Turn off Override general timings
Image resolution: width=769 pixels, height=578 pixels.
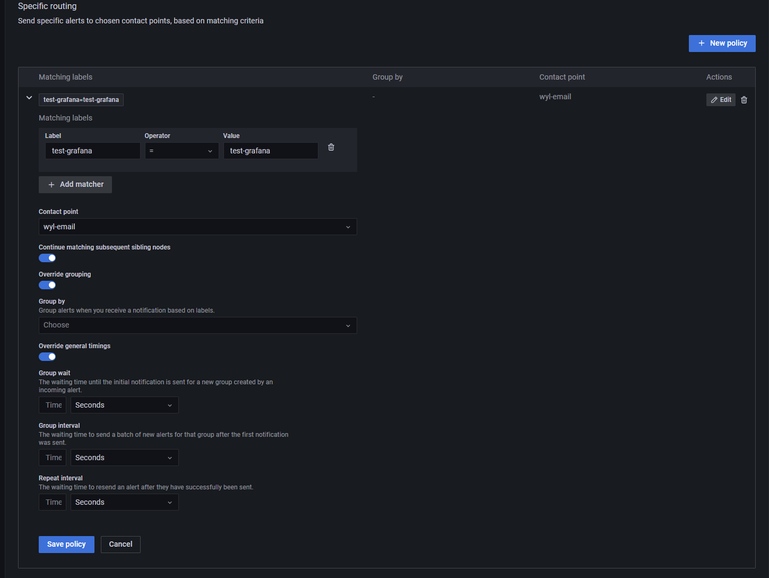coord(47,357)
